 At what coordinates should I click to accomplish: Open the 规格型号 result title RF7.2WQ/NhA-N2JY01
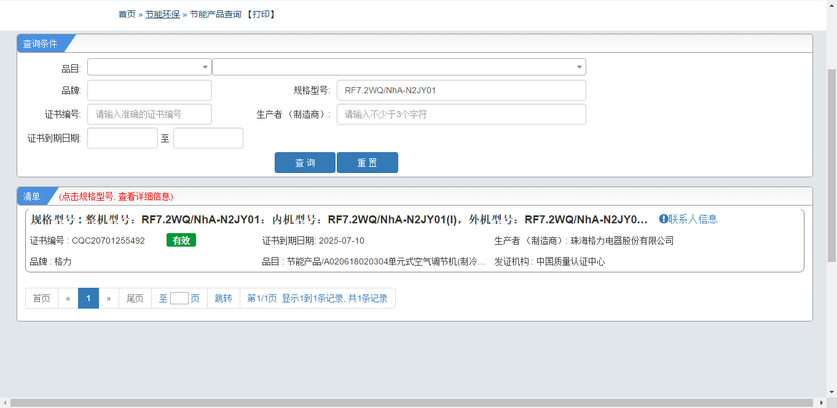point(339,220)
